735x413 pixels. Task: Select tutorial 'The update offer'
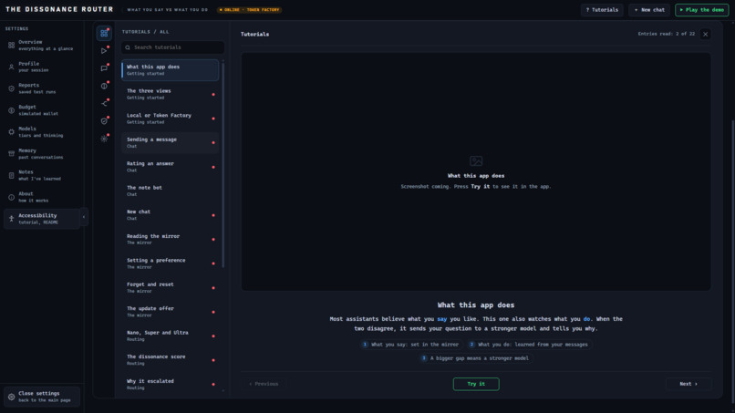[x=171, y=312]
